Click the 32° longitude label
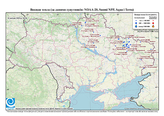 click(88, 14)
